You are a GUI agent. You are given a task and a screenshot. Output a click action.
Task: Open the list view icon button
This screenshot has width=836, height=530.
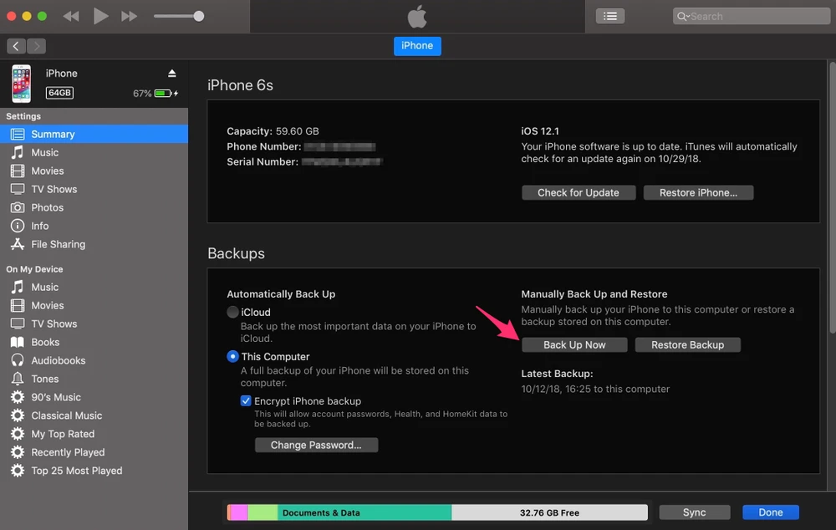point(610,16)
